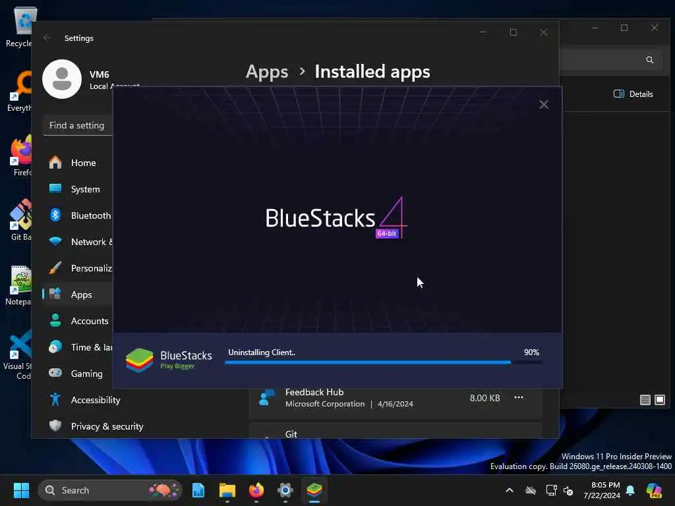Open Bluetooth settings in sidebar
The image size is (675, 506).
[78, 215]
